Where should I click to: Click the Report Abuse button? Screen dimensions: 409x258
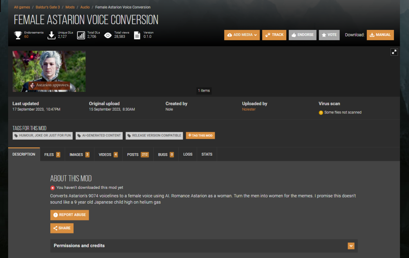point(70,215)
